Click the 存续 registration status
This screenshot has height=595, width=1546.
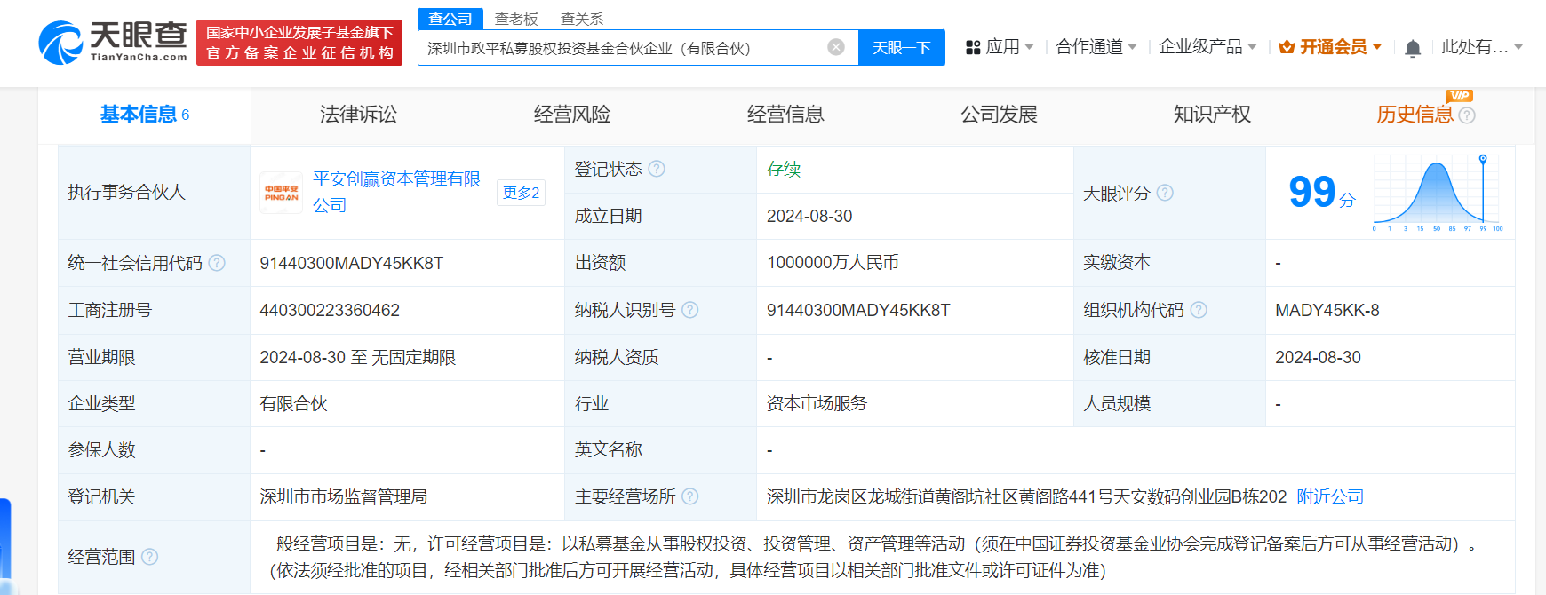tap(784, 169)
